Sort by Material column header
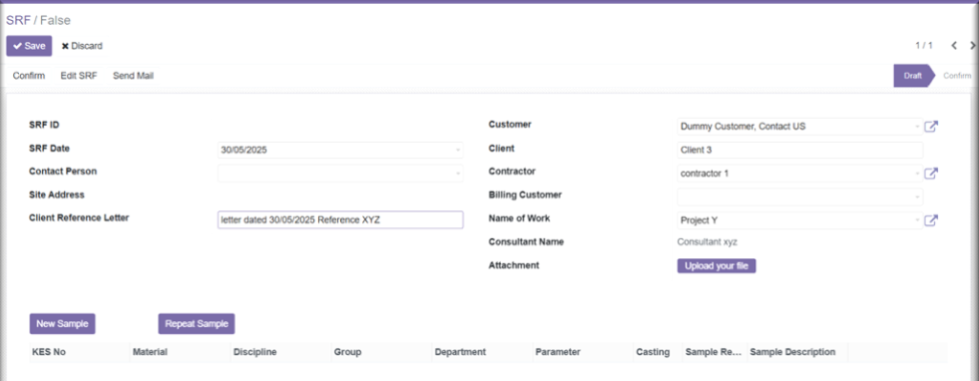 click(181, 352)
